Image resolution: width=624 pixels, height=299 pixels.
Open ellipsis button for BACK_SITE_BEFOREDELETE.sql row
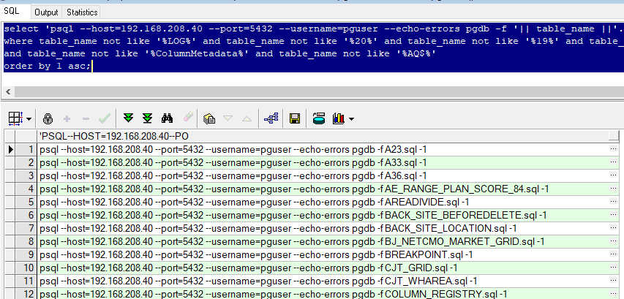point(614,215)
